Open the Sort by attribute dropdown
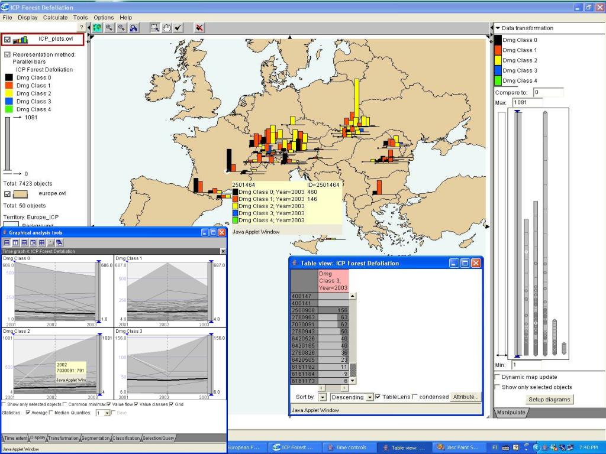The height and width of the screenshot is (454, 606). (x=323, y=397)
